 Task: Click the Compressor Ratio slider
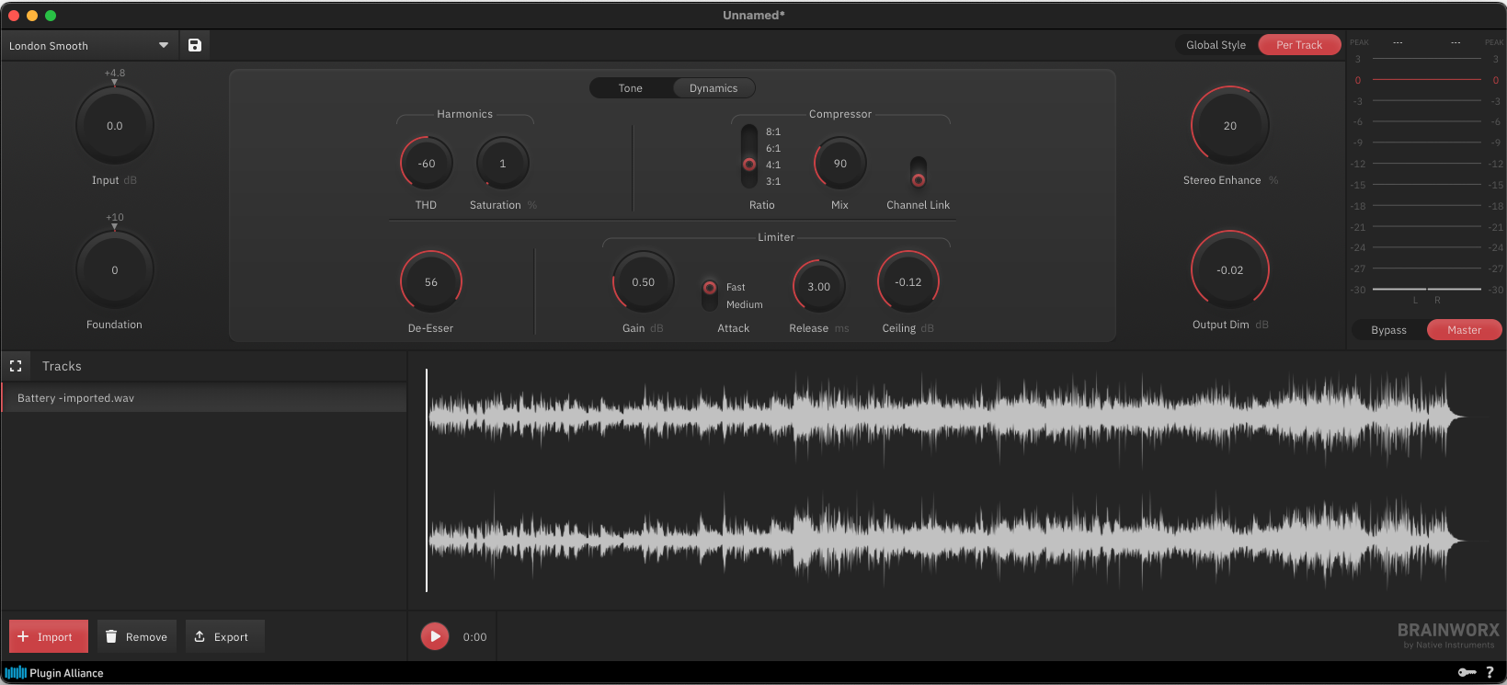tap(749, 156)
